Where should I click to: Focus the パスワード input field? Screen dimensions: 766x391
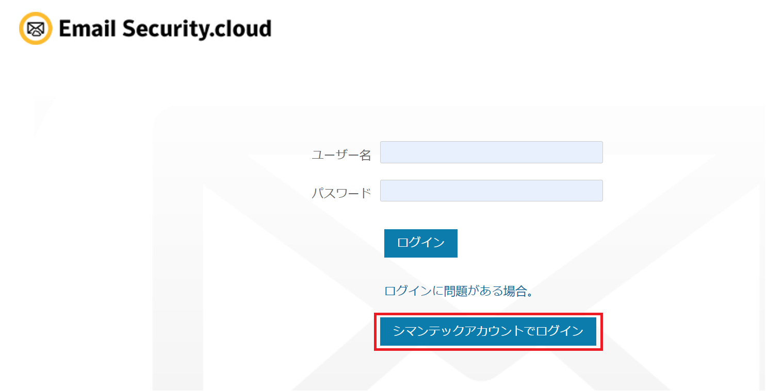491,191
